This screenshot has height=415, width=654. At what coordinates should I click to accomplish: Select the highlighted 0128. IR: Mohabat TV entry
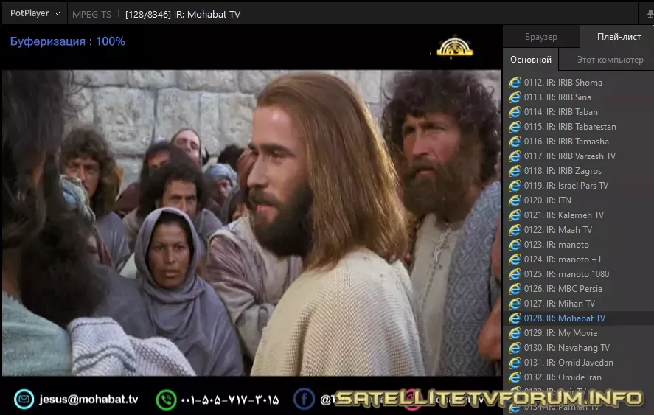click(579, 318)
